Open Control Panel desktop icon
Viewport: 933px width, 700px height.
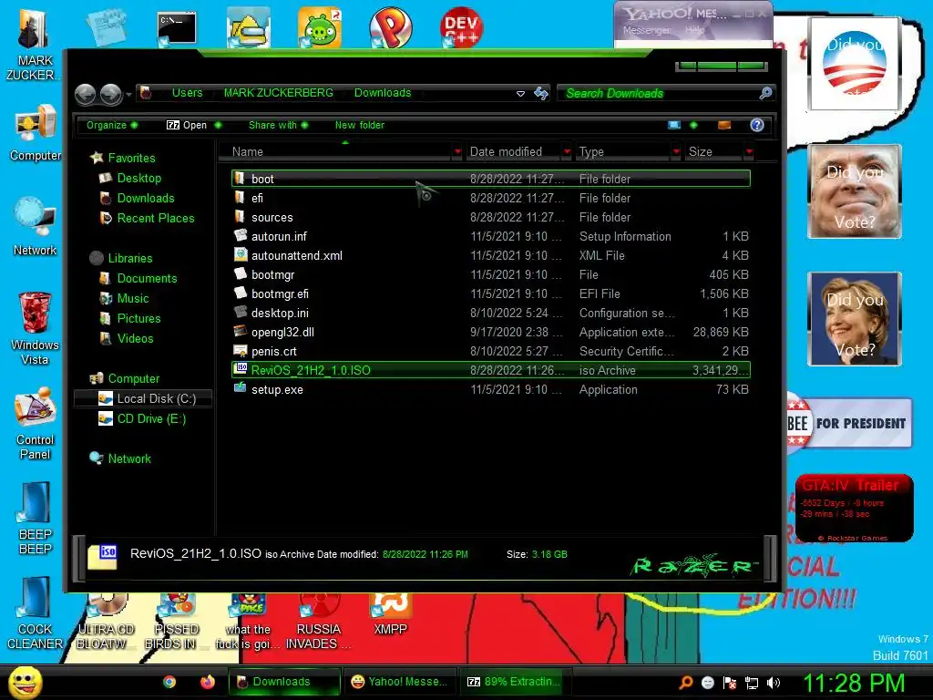click(x=35, y=424)
